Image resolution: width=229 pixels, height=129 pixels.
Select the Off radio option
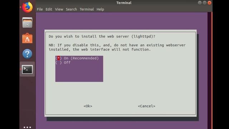point(63,63)
